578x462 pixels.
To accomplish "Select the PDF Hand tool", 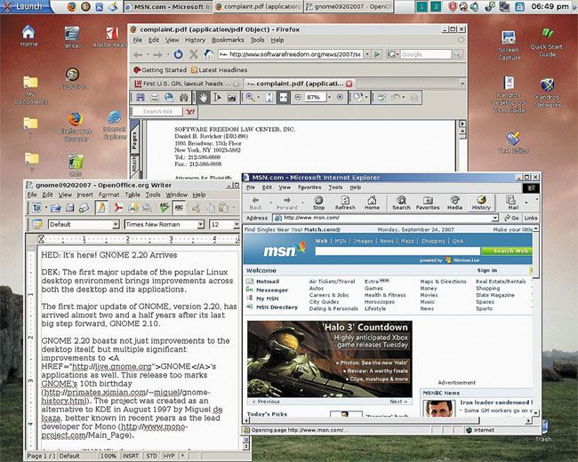I will pyautogui.click(x=203, y=97).
